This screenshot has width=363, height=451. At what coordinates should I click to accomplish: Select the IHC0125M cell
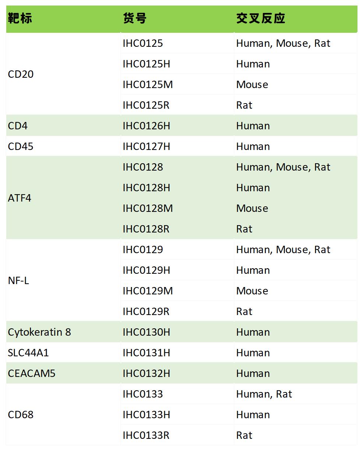[x=148, y=85]
